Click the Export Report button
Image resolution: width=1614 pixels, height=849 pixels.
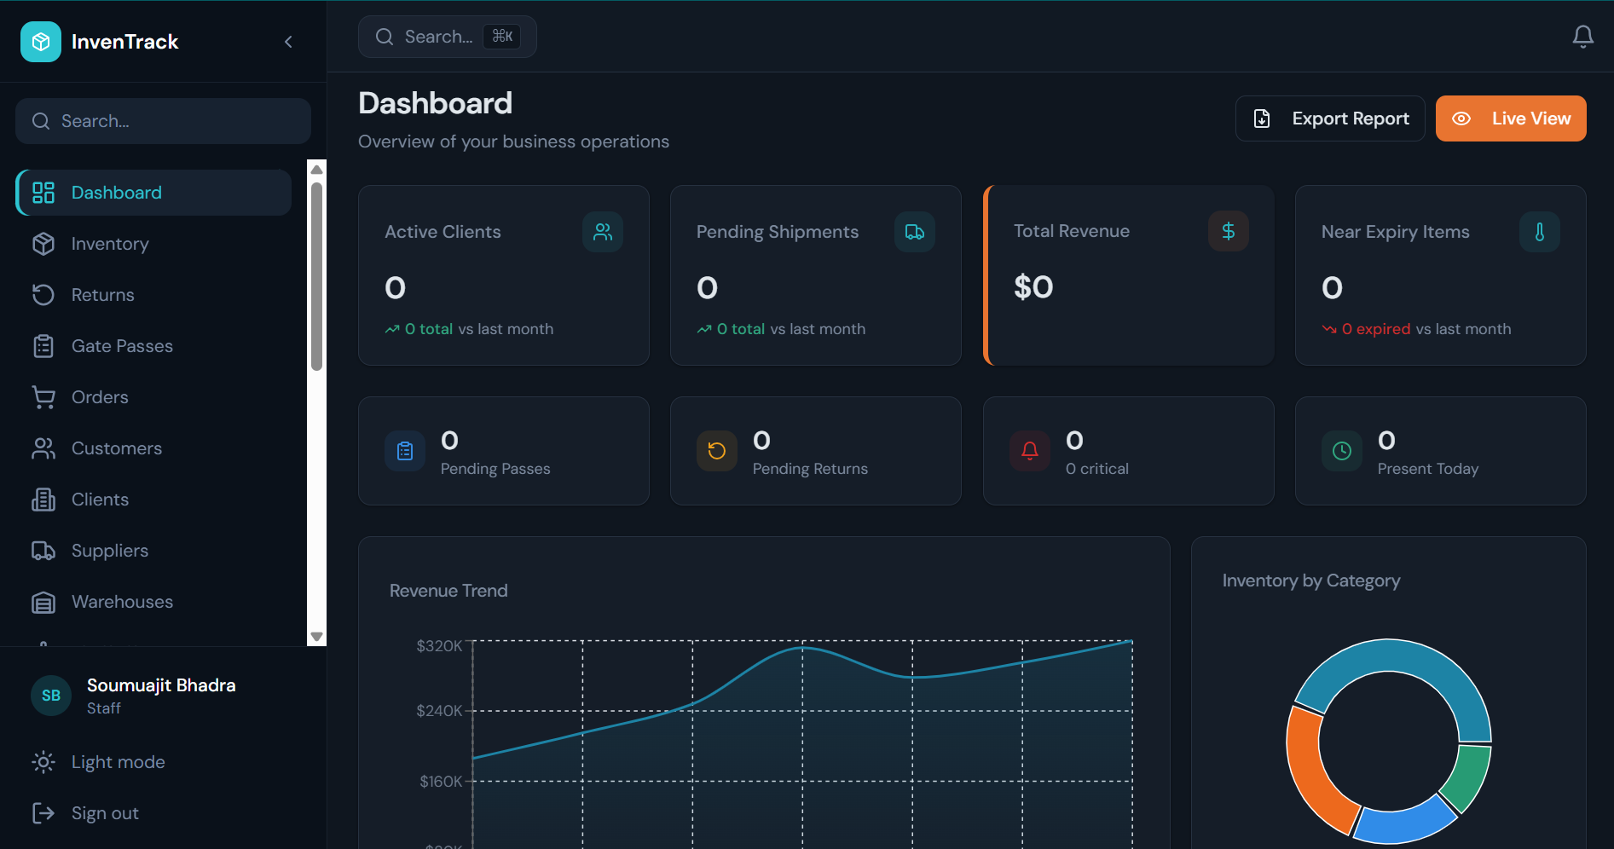point(1330,118)
